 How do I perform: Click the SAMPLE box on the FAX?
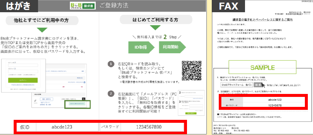(x=262, y=67)
